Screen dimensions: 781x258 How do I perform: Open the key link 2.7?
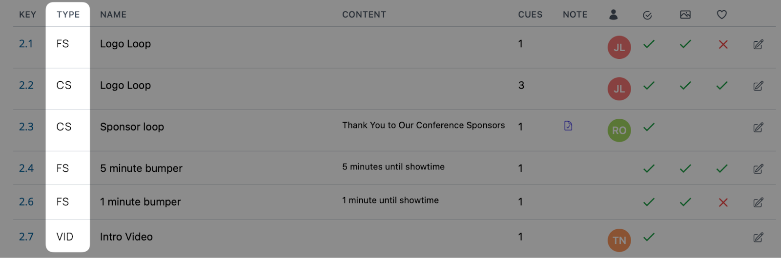(x=26, y=237)
